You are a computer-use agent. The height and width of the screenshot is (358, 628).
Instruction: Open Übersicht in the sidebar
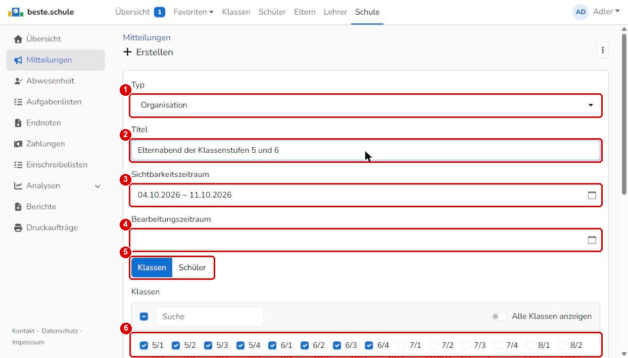pos(56,39)
